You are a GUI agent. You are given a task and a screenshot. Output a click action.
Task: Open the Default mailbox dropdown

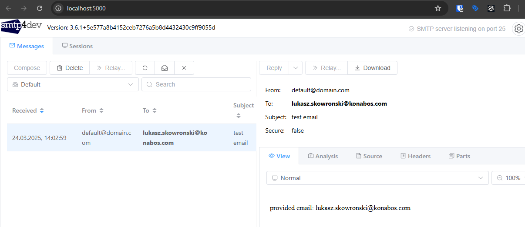click(x=73, y=84)
